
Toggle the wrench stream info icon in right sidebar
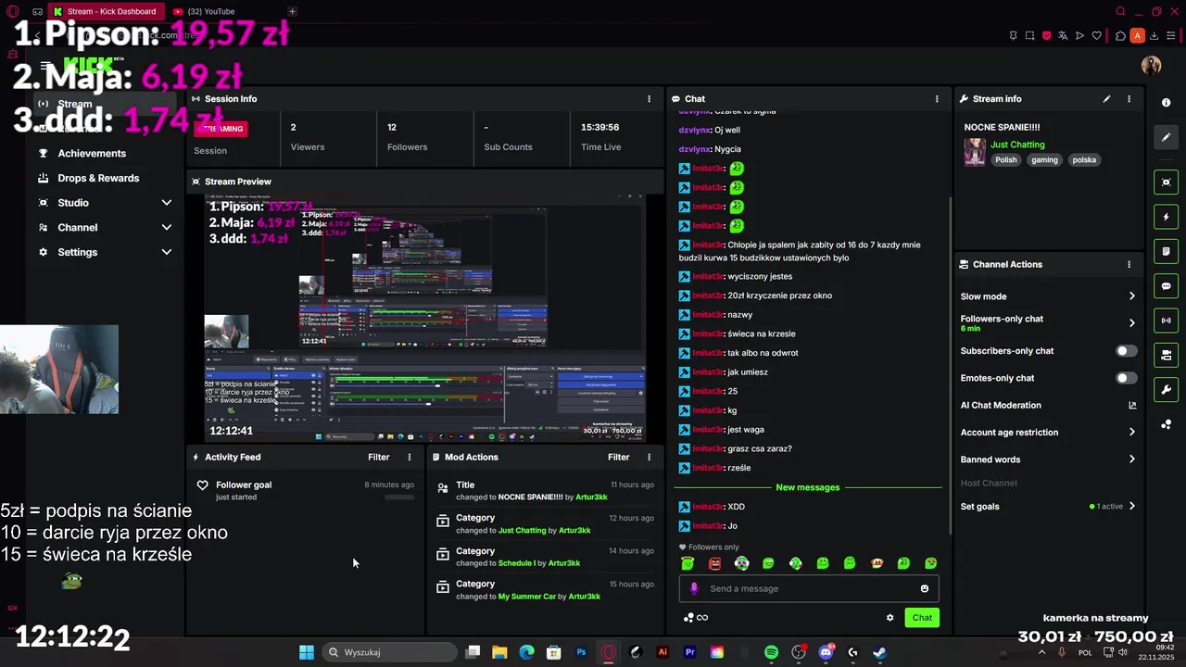pos(1167,389)
